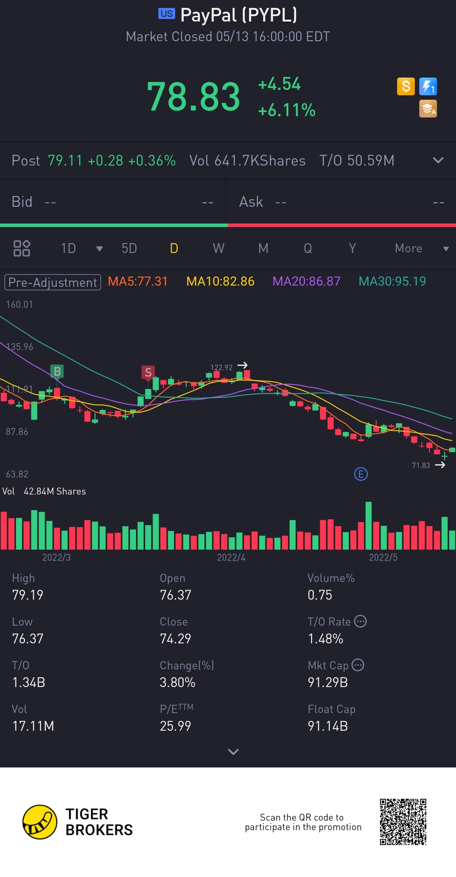Select the M monthly chart tab
The width and height of the screenshot is (456, 877).
[263, 248]
